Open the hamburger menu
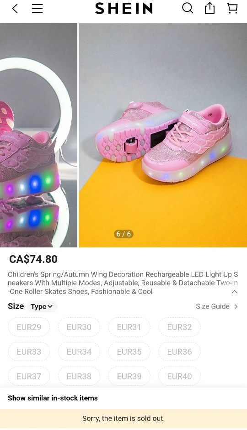 38,9
